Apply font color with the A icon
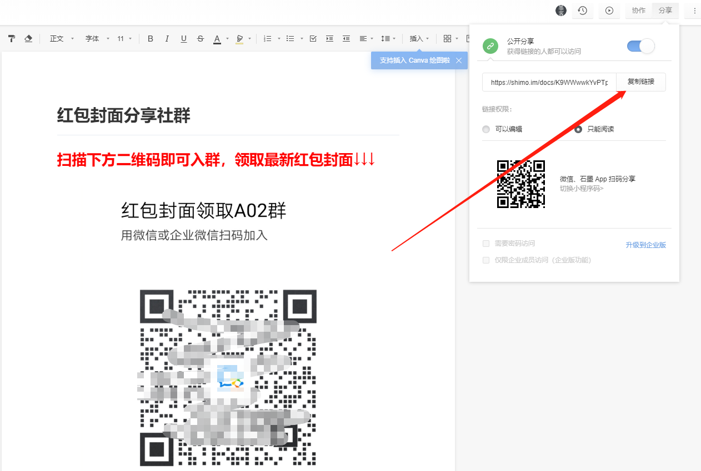 pyautogui.click(x=217, y=39)
